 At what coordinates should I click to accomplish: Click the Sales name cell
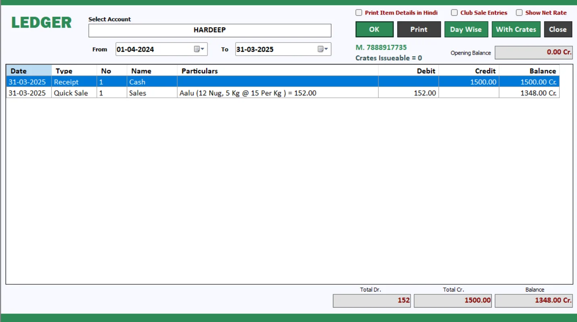click(x=152, y=93)
